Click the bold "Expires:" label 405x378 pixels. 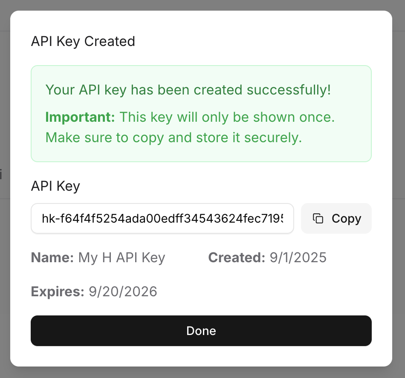(58, 292)
